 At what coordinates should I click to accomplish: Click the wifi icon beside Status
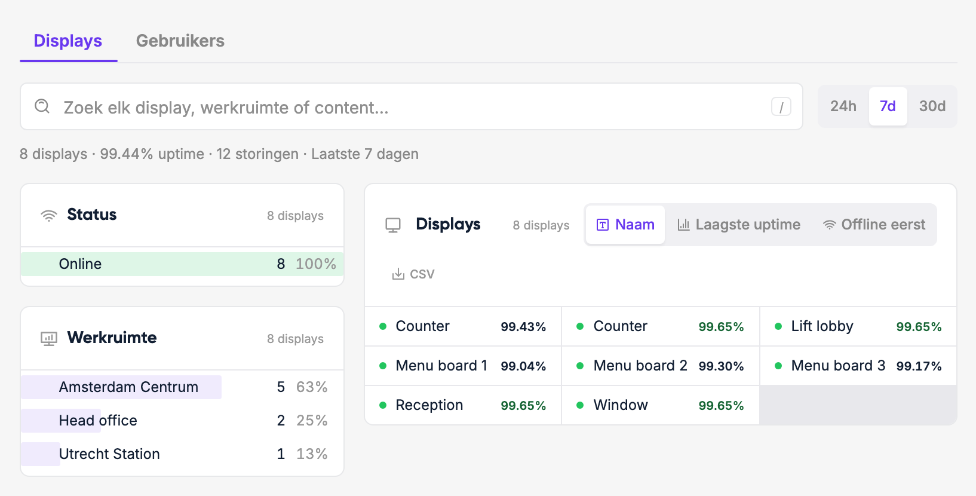(x=49, y=215)
